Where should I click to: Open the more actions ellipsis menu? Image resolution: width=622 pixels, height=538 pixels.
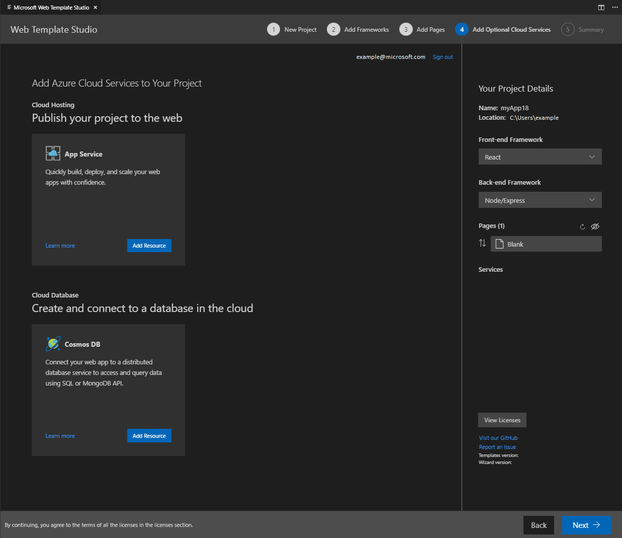[x=615, y=8]
